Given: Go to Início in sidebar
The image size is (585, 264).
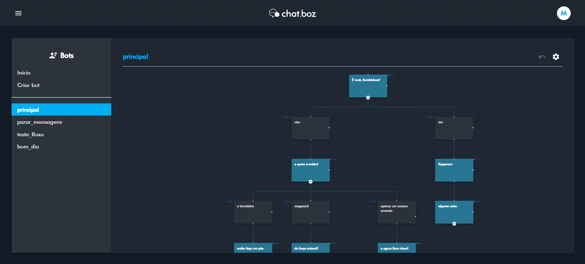Looking at the screenshot, I should pyautogui.click(x=24, y=73).
